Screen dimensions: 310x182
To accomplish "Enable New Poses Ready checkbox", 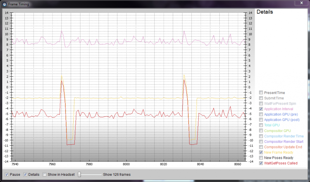I will point(261,158).
